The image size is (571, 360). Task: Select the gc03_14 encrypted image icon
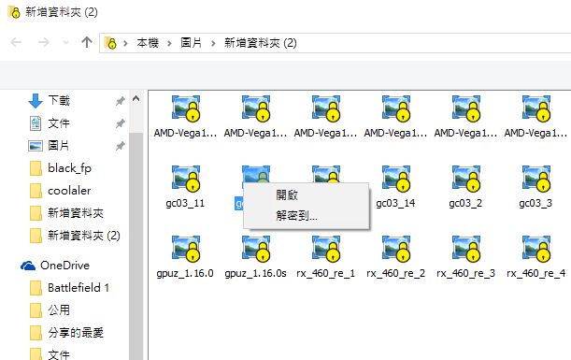396,179
